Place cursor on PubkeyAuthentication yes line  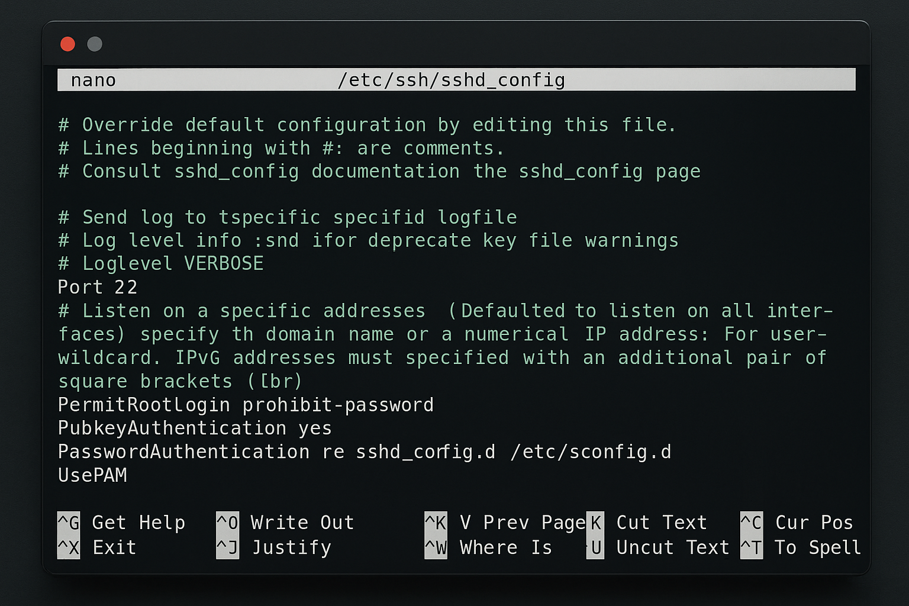195,428
